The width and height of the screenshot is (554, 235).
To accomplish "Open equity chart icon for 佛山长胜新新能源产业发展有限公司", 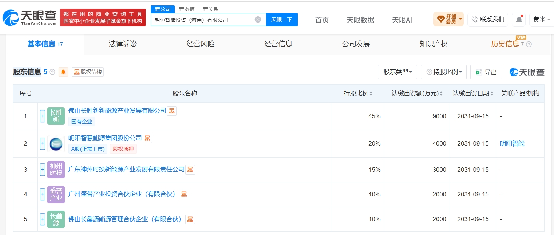I will click(172, 111).
